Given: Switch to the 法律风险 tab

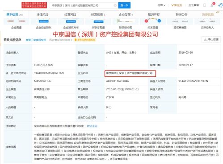Looking at the screenshot, I should (42, 14).
